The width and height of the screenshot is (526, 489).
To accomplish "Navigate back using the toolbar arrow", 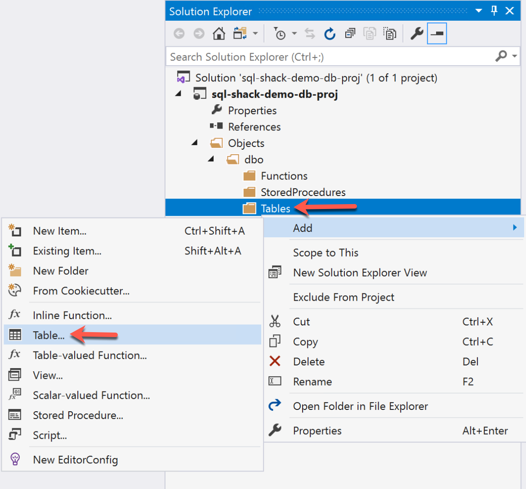I will coord(178,33).
